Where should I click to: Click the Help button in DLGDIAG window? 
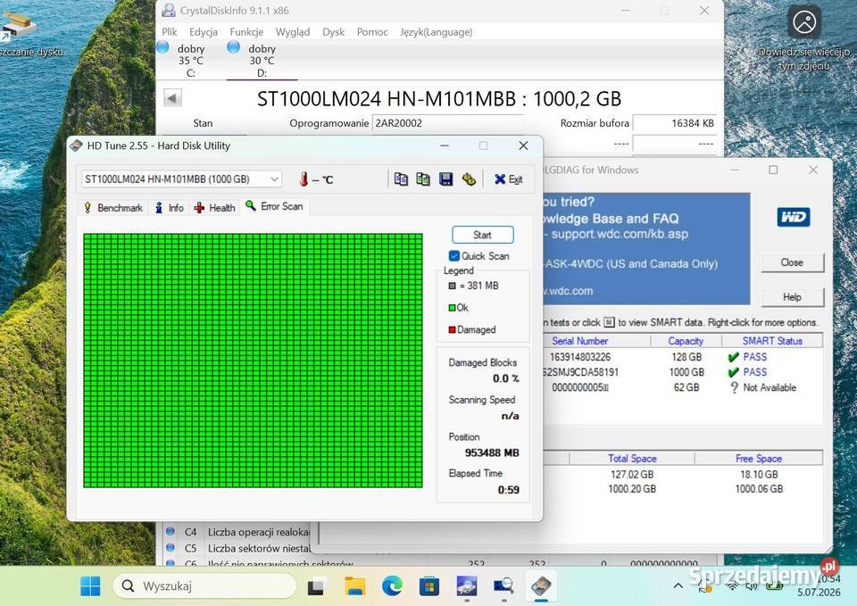click(x=792, y=296)
